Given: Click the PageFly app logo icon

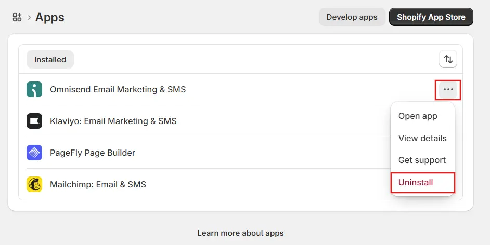Looking at the screenshot, I should click(34, 153).
